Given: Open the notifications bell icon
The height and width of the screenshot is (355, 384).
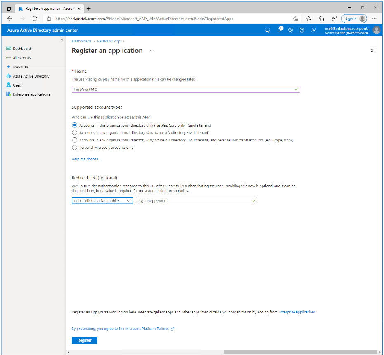Looking at the screenshot, I should [x=280, y=30].
